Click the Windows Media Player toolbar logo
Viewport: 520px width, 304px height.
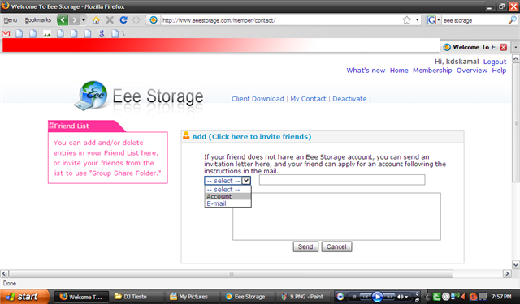(340, 297)
